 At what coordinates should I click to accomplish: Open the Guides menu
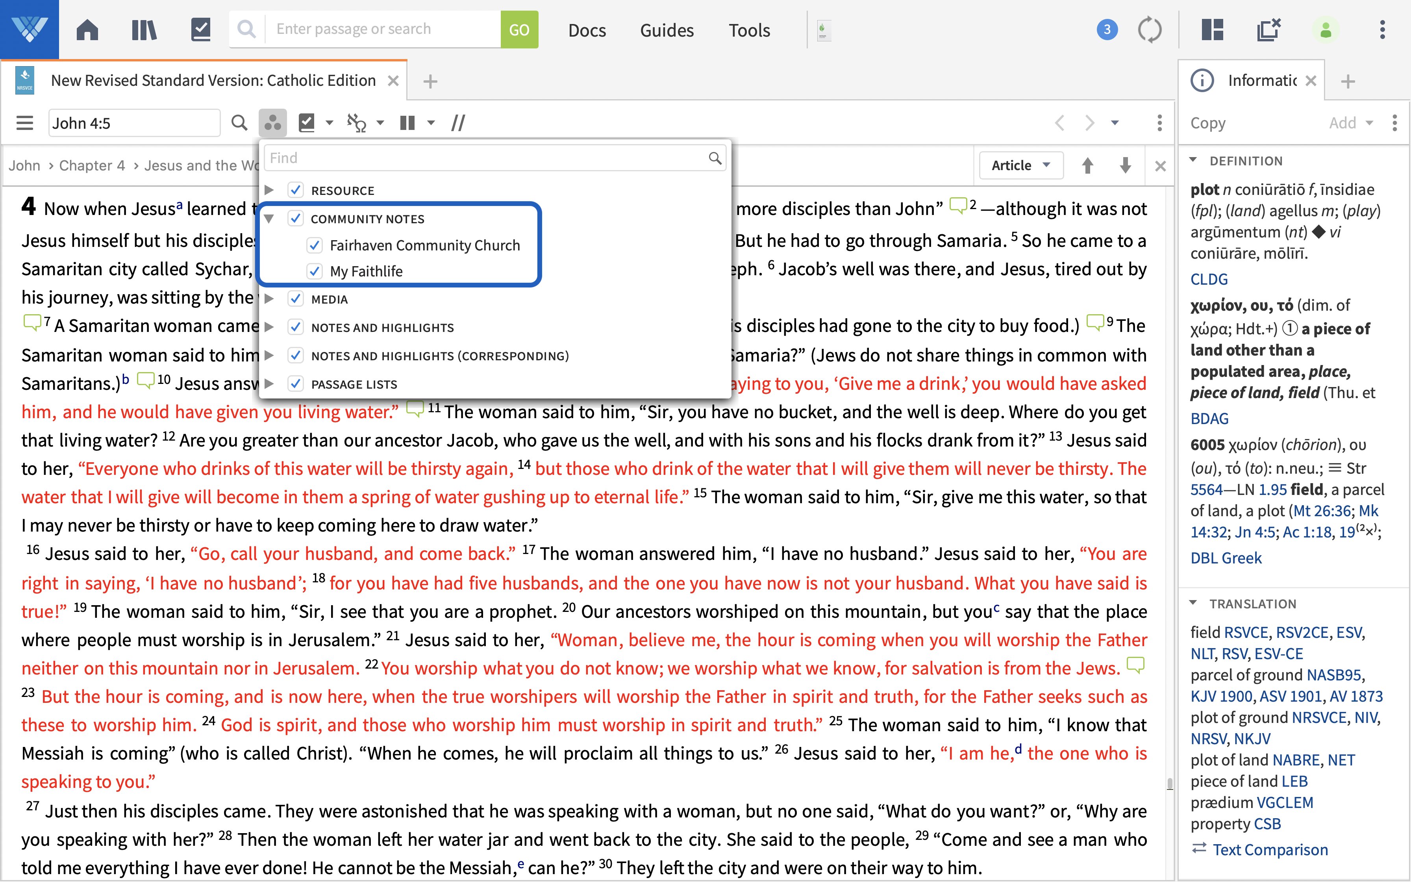[x=667, y=30]
